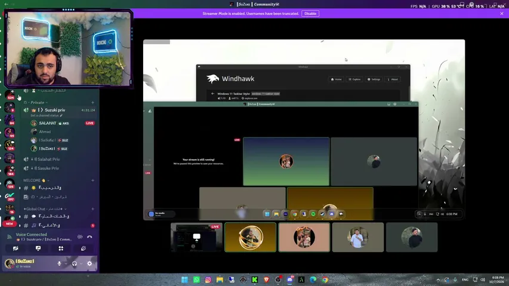Open the music channel with the unread badge
Screen dimensions: 509x286
click(59, 225)
